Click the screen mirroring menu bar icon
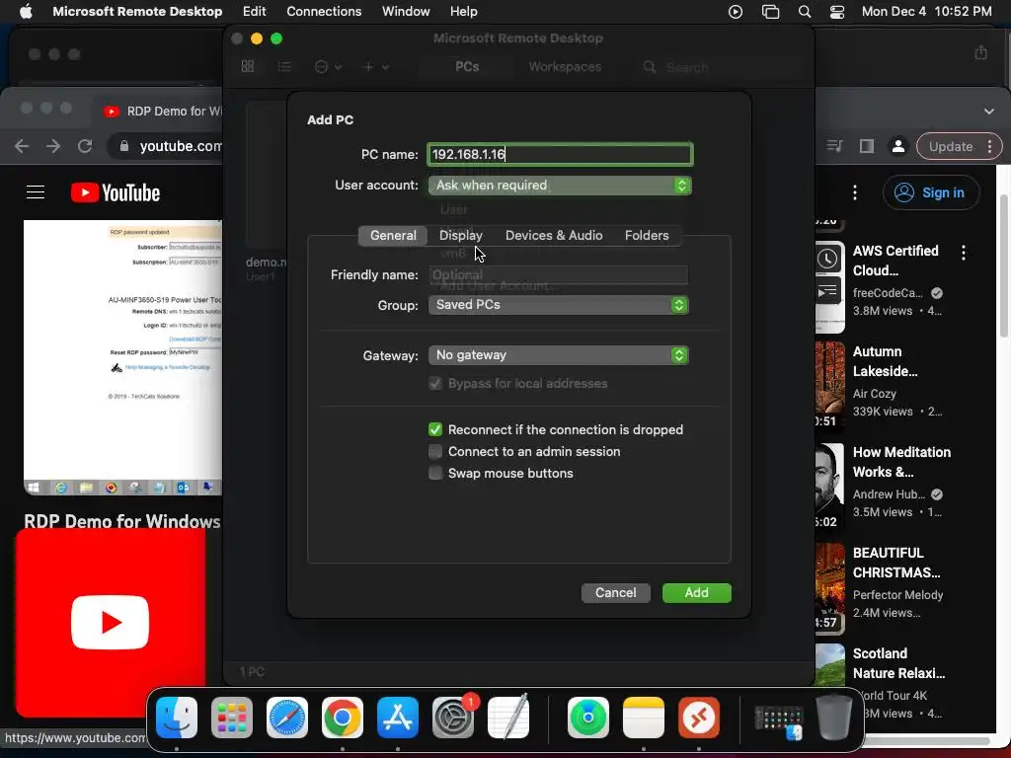 click(770, 12)
